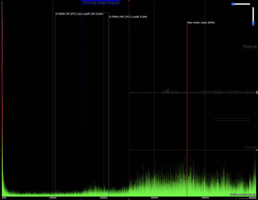Screen dimensions: 258x200
Task: Click the 400Hz frequency axis label
Action: pyautogui.click(x=205, y=198)
